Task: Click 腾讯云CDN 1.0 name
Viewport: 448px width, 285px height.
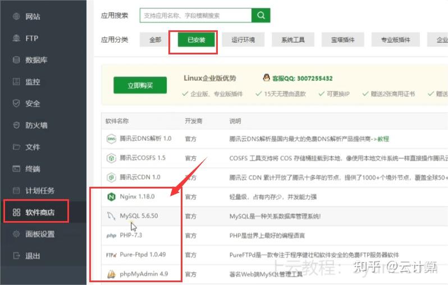Action: (140, 177)
